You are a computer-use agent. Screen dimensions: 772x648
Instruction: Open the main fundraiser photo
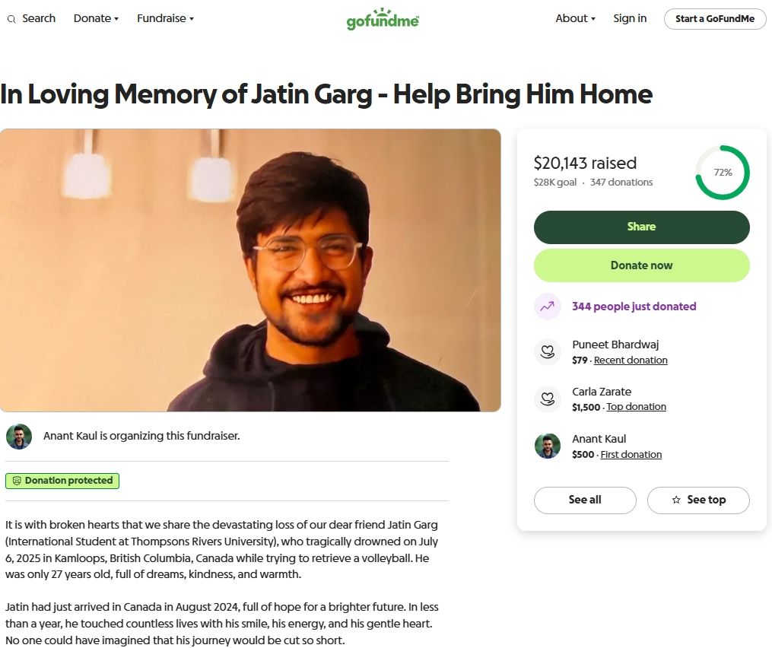click(x=250, y=270)
